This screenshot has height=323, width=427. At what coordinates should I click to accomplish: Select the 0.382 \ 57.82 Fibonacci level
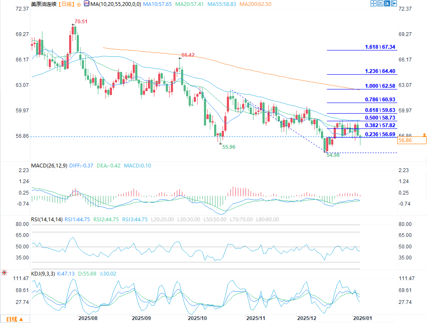(380, 125)
